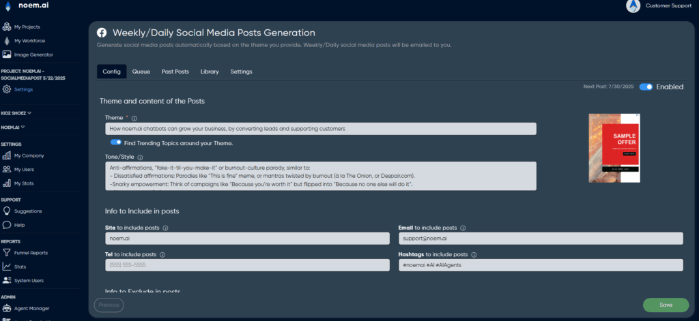Open Stats line chart icon
This screenshot has width=699, height=321.
pos(7,266)
